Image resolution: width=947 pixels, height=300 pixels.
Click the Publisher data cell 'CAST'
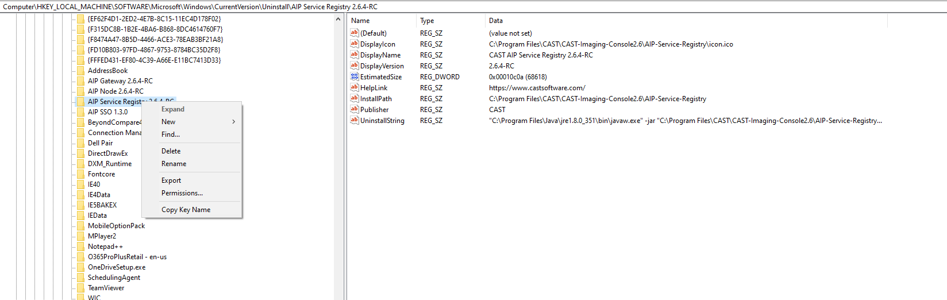click(497, 110)
